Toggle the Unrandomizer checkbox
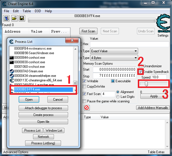 (141, 66)
